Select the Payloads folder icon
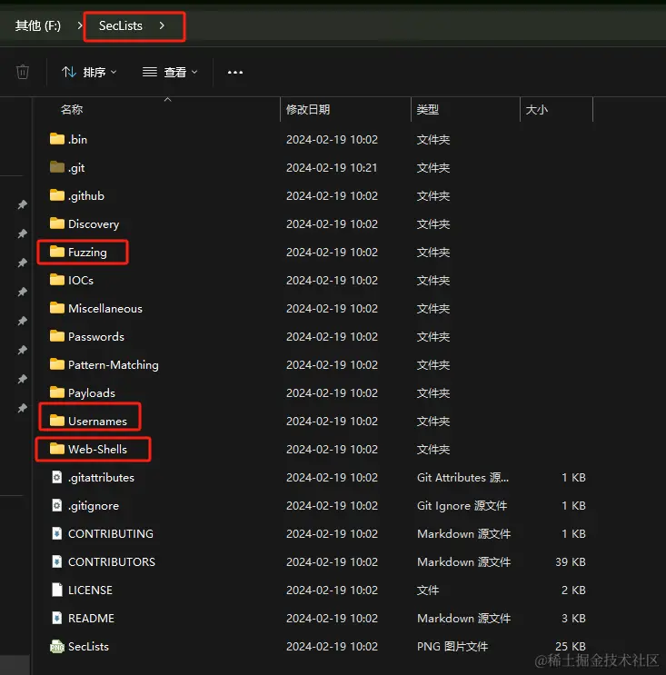Image resolution: width=666 pixels, height=675 pixels. pyautogui.click(x=57, y=392)
